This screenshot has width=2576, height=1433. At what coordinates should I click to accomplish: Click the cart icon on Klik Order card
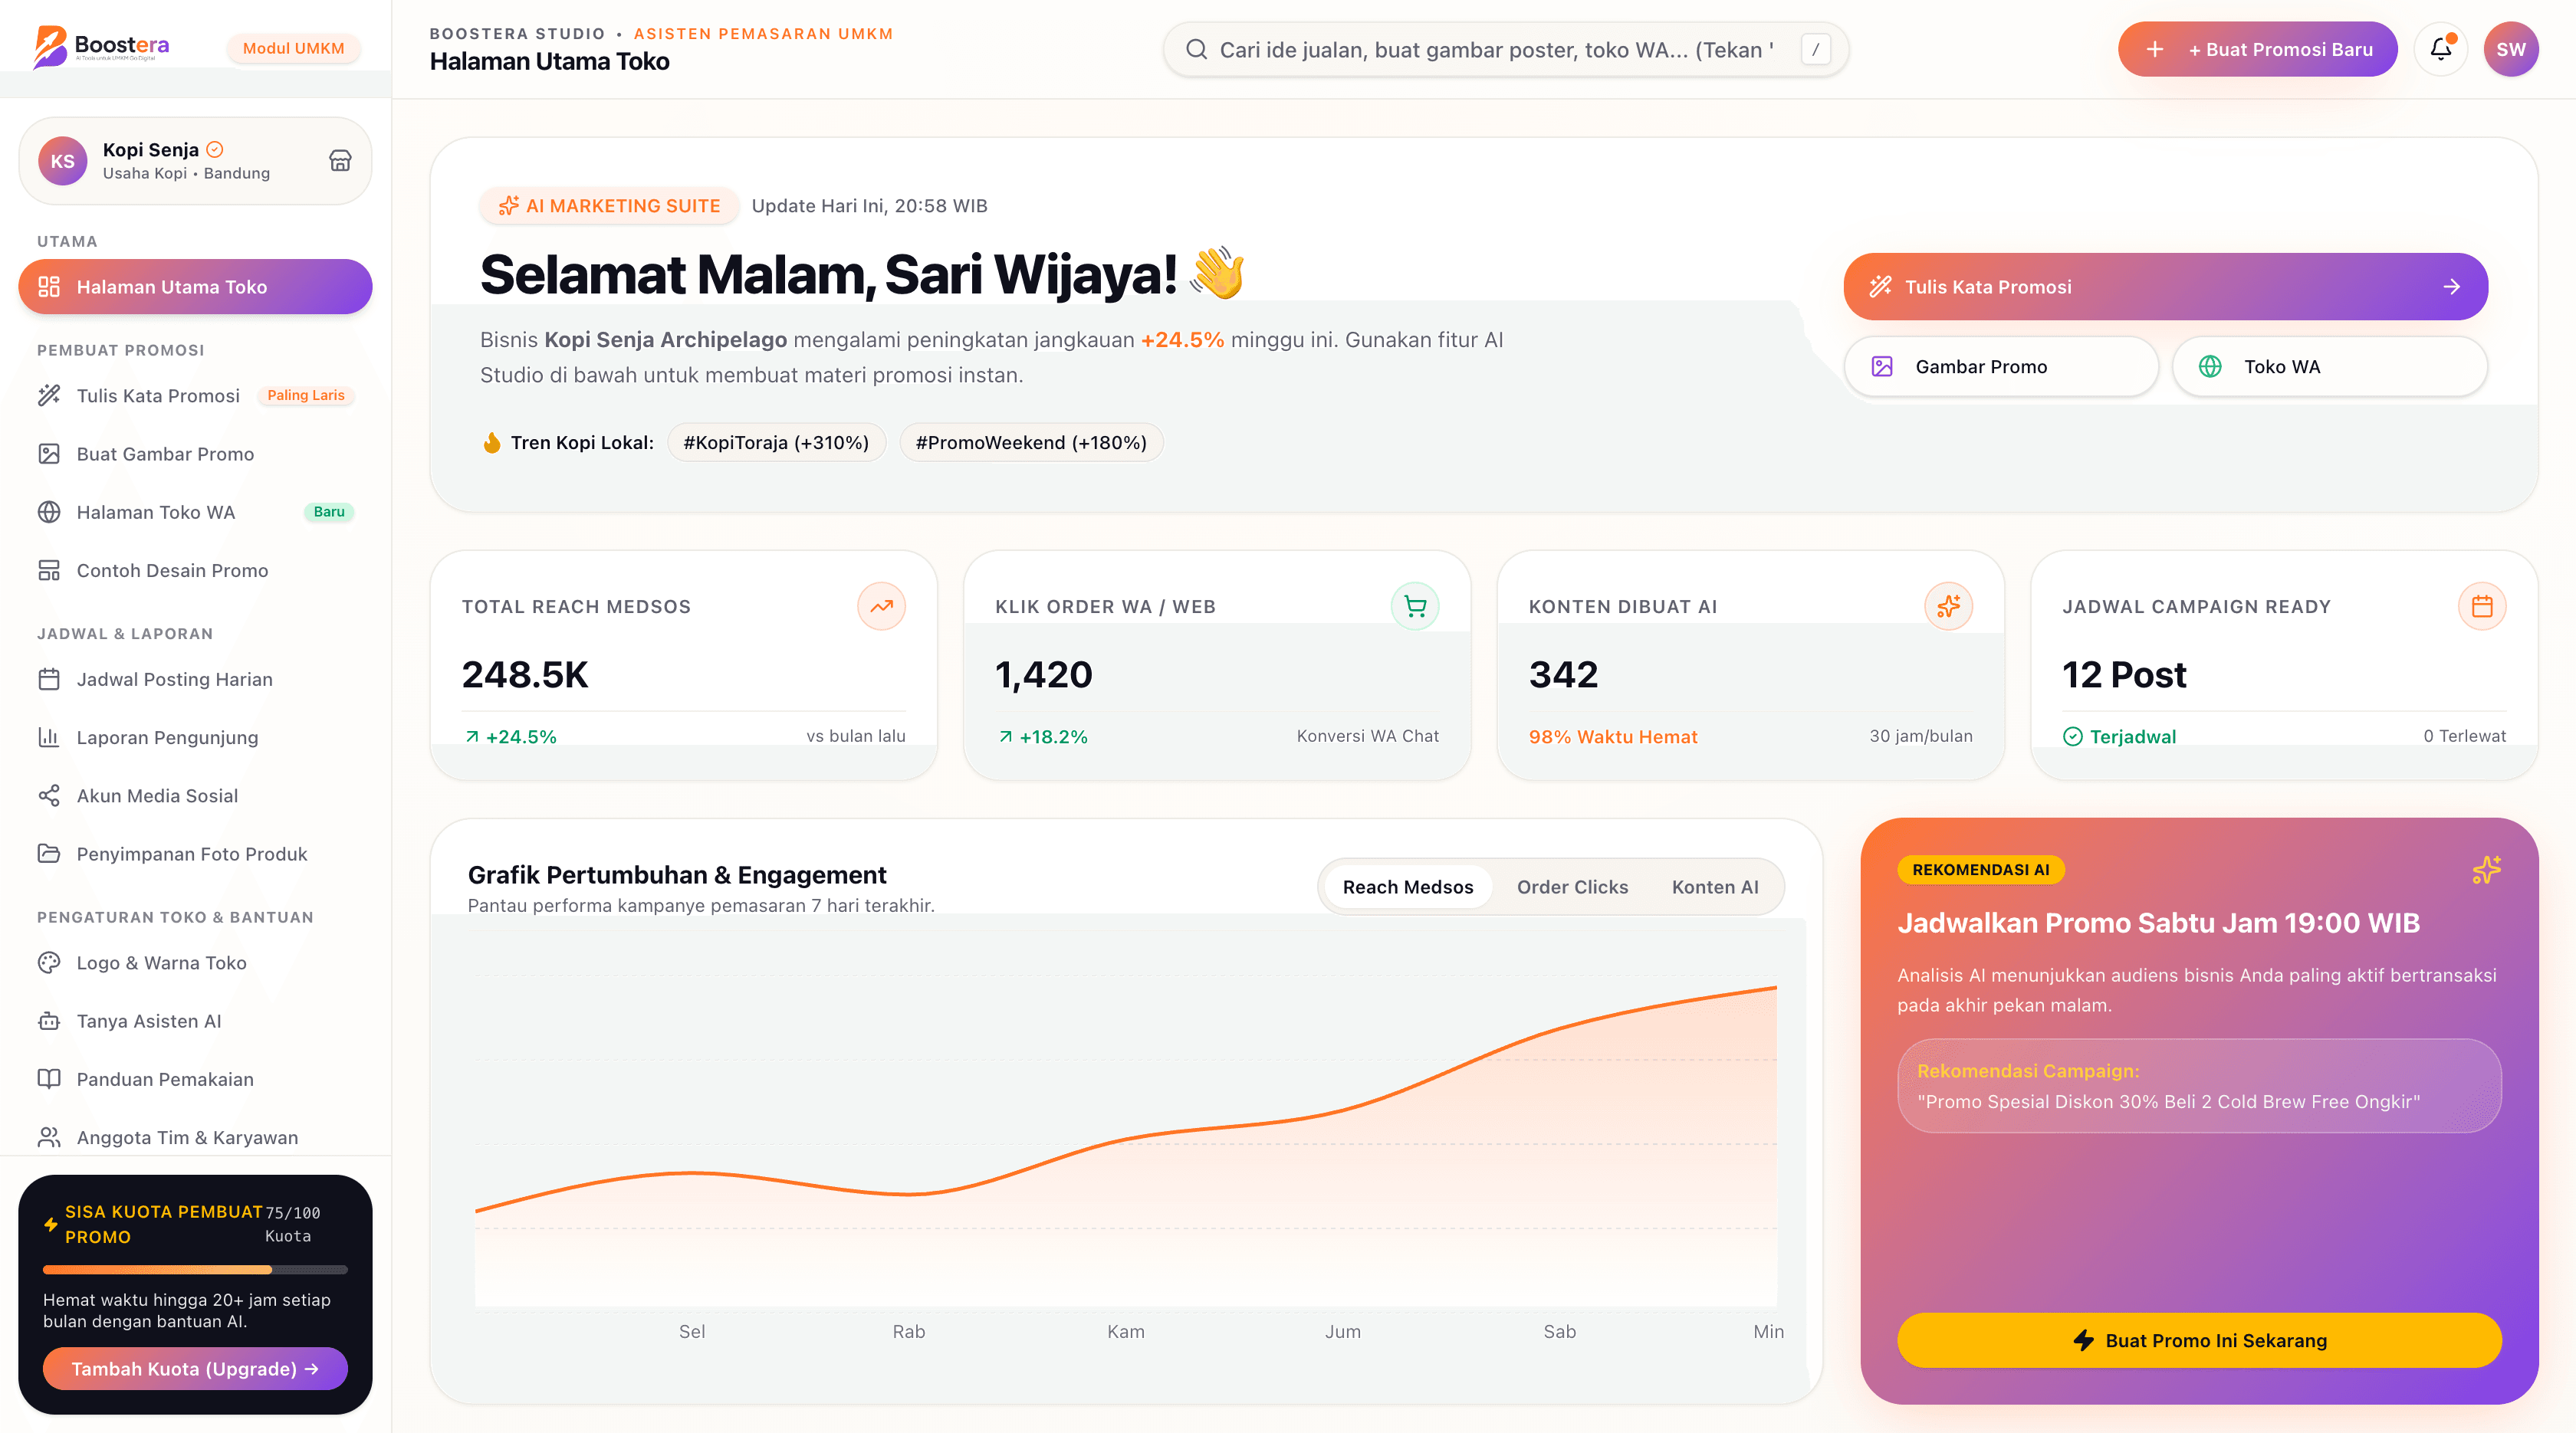[1415, 607]
